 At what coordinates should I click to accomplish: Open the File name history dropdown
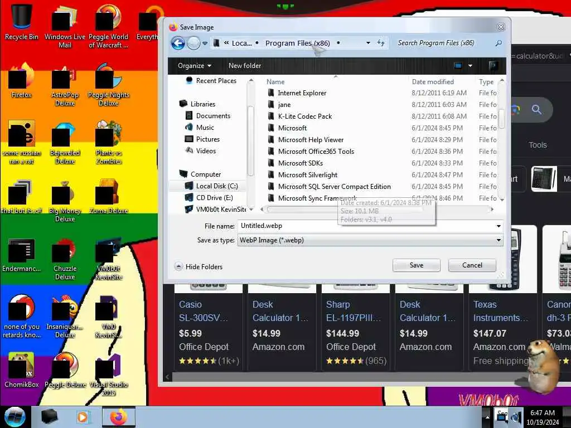[499, 226]
